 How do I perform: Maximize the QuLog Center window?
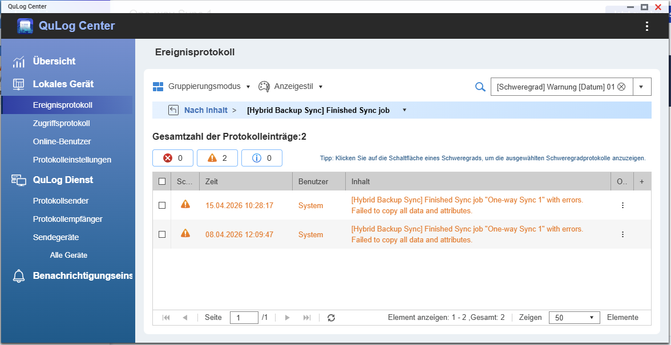click(645, 7)
